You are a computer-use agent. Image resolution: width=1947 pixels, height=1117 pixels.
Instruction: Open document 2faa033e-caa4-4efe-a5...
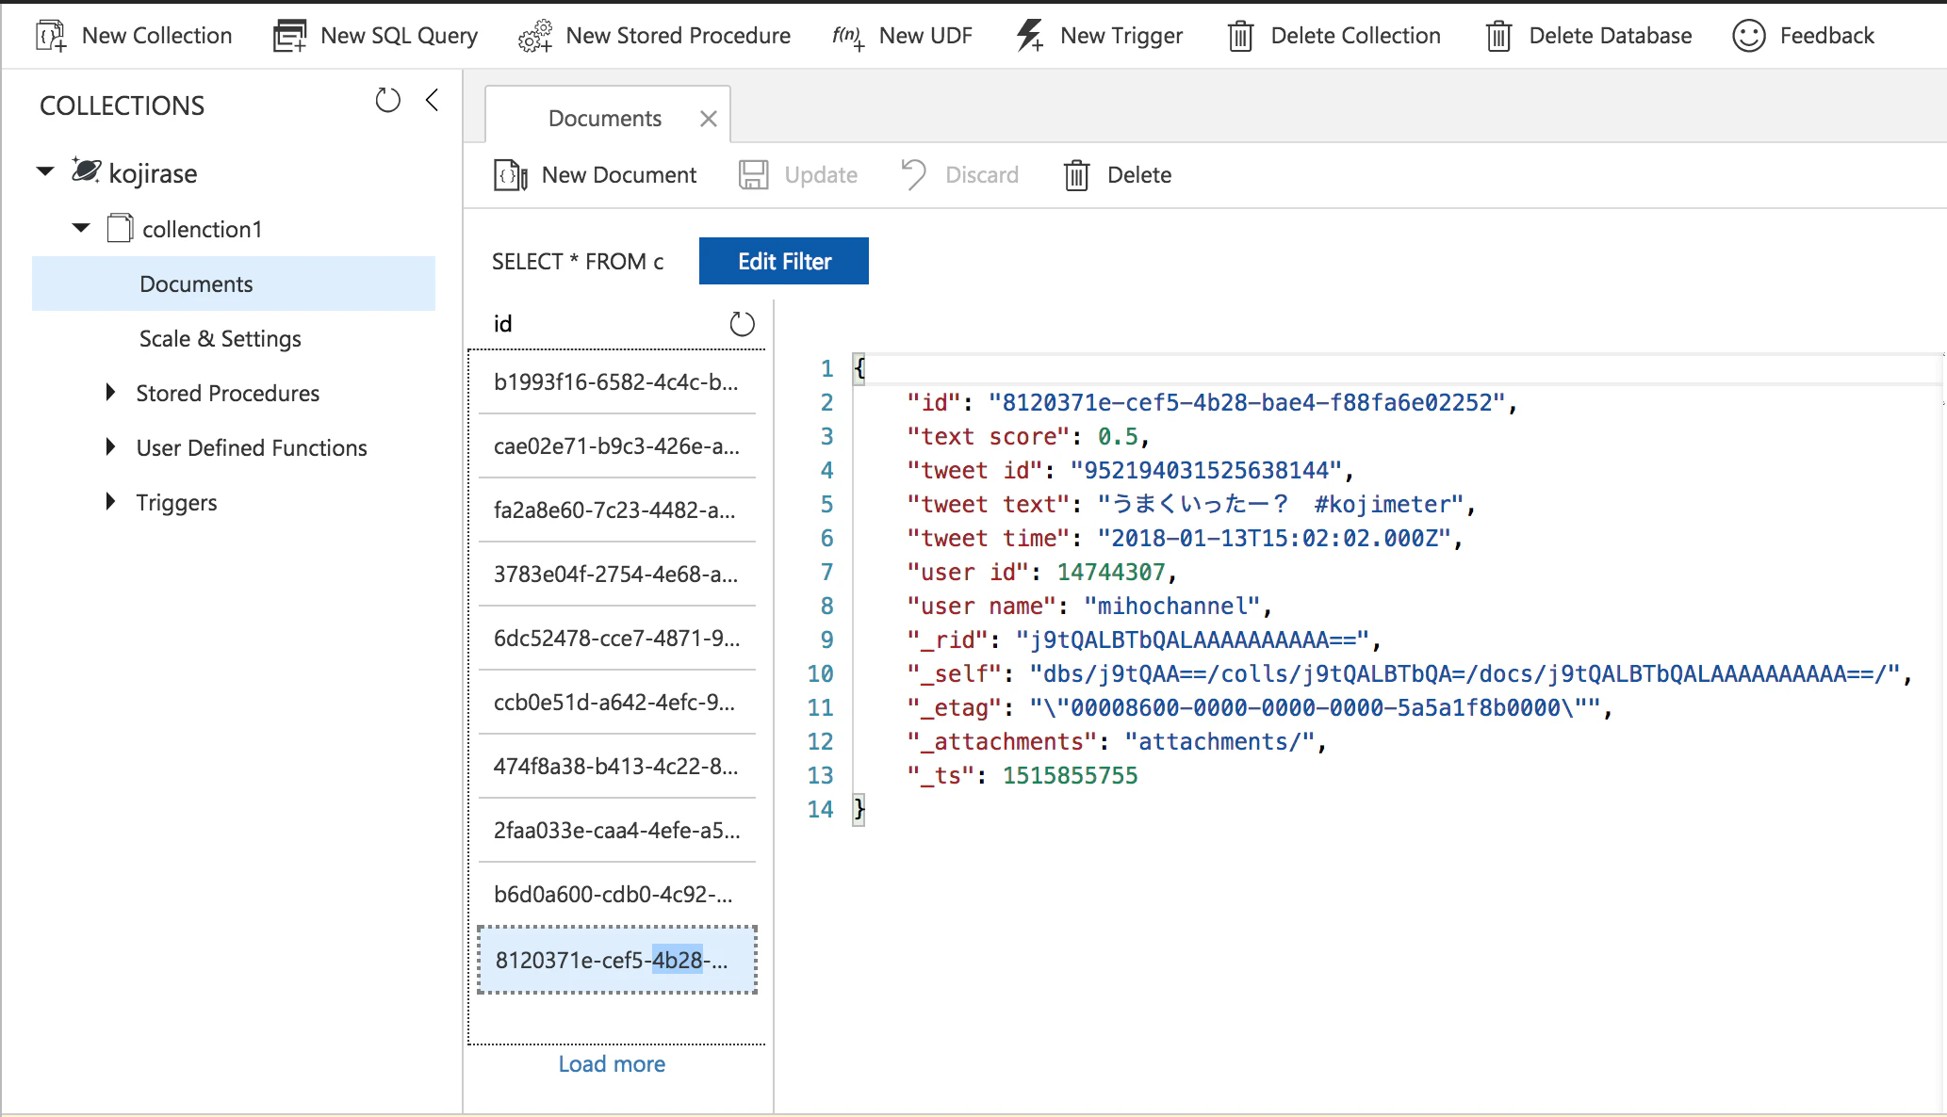coord(617,830)
